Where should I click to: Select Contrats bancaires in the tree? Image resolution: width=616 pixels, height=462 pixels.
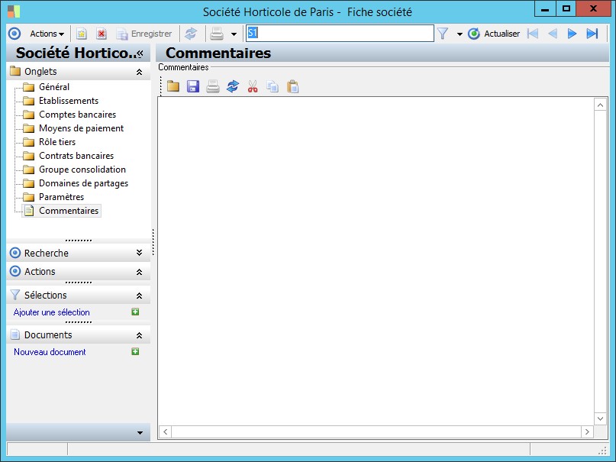[x=76, y=156]
